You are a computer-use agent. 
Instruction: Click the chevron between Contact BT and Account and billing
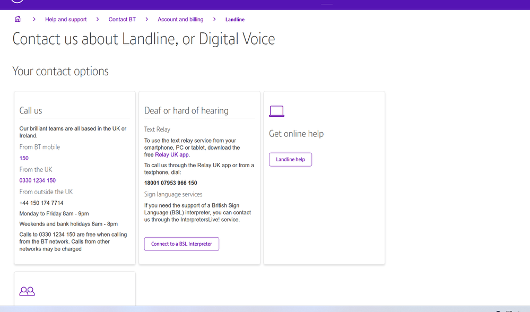146,19
